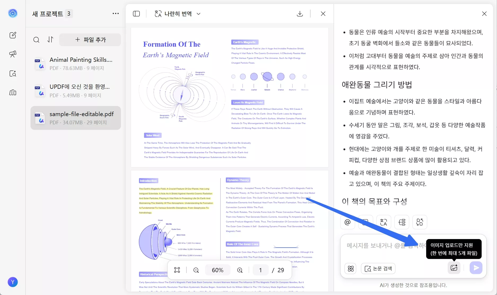
Task: Open the library panel from the sidebar
Action: click(13, 93)
